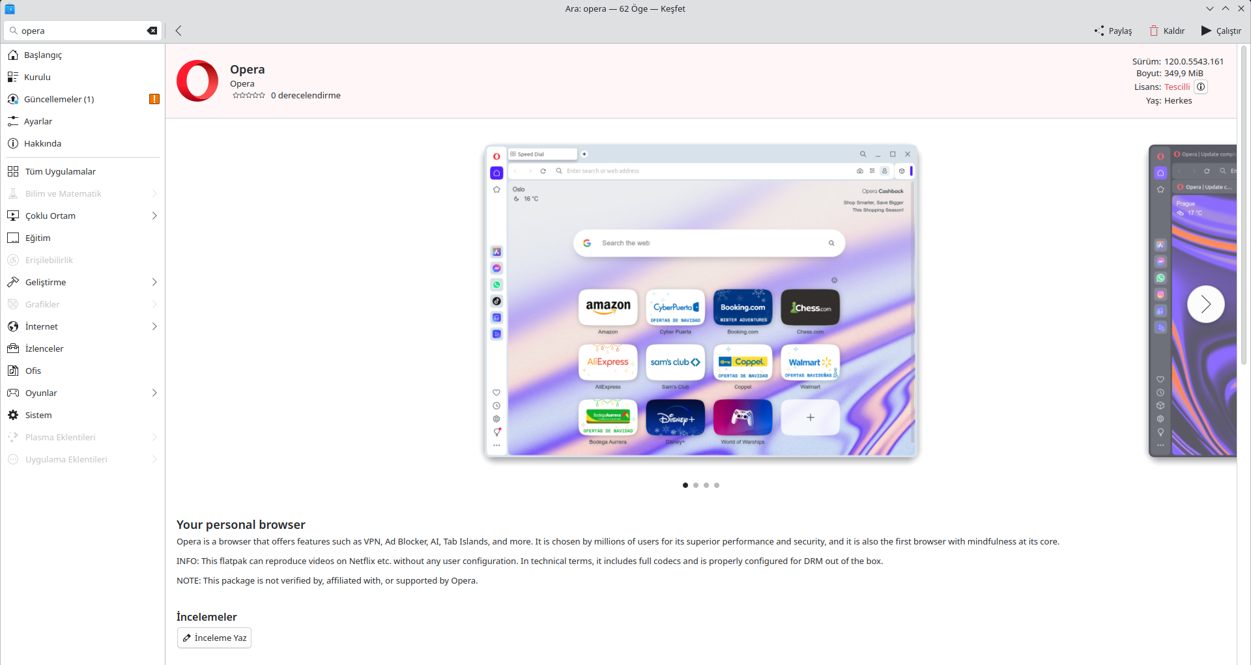Open the Ayarlar settings page
1251x665 pixels.
coord(83,121)
